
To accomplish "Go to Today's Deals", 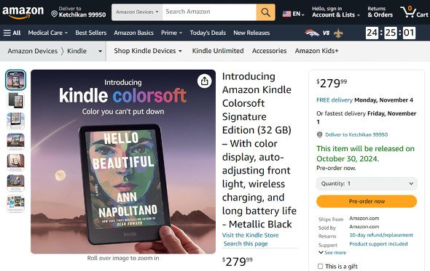I will 208,33.
